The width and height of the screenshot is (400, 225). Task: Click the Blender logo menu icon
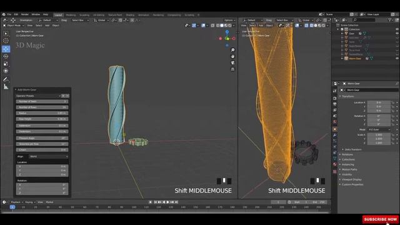click(x=4, y=14)
